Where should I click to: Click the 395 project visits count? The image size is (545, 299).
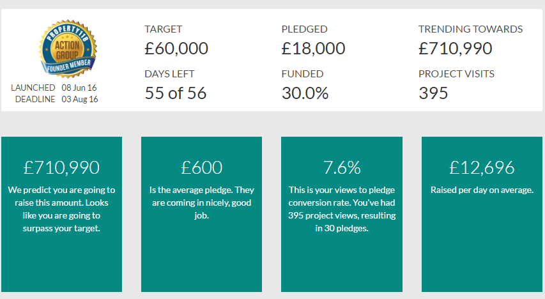point(433,93)
